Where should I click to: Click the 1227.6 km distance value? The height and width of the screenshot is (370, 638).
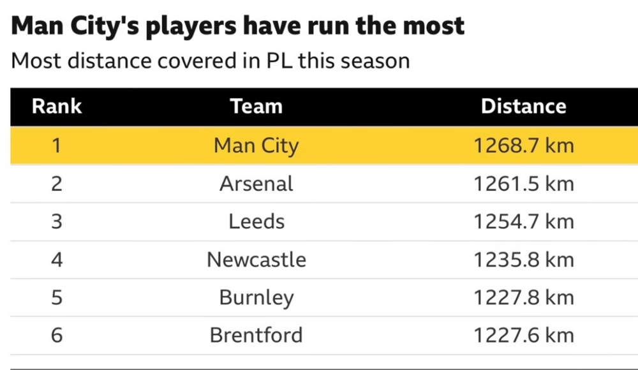pos(523,335)
